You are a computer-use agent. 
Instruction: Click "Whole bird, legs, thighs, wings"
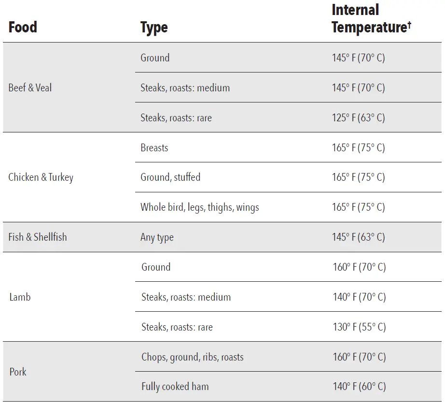200,207
